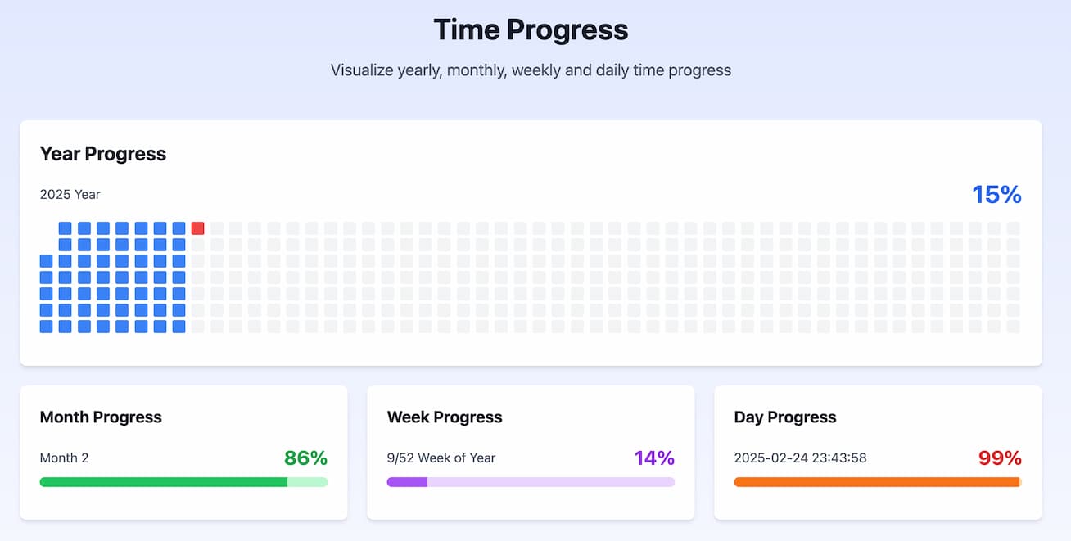Click the "Time Progress" page title

pos(531,30)
